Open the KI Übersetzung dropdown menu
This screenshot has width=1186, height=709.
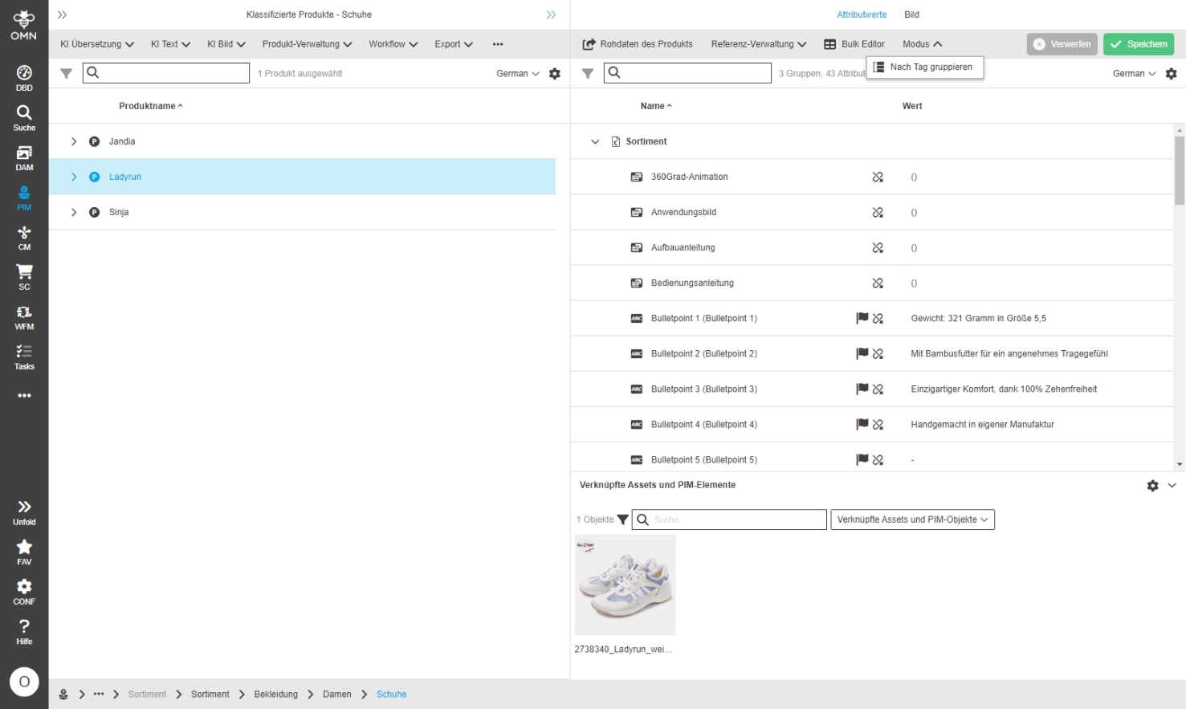pos(97,44)
